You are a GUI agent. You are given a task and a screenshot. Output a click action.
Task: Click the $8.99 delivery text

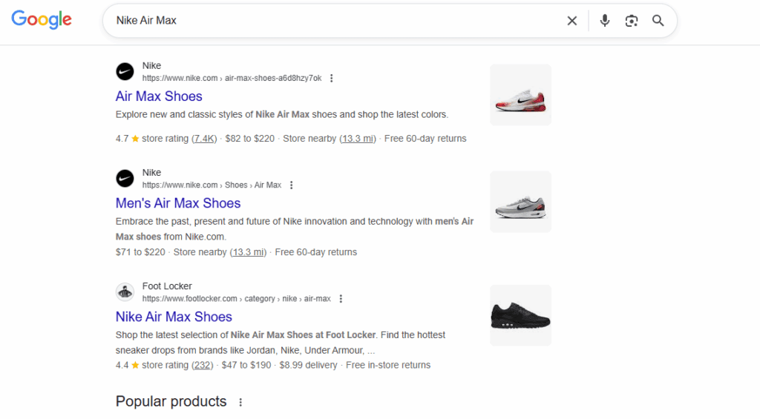click(308, 365)
